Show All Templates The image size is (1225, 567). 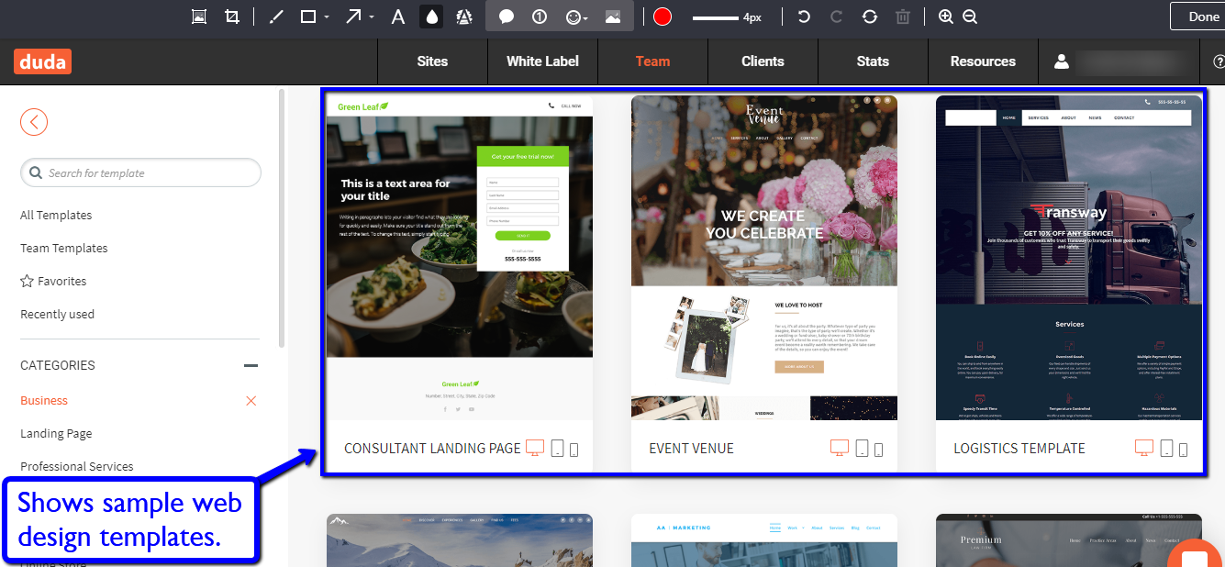coord(56,215)
